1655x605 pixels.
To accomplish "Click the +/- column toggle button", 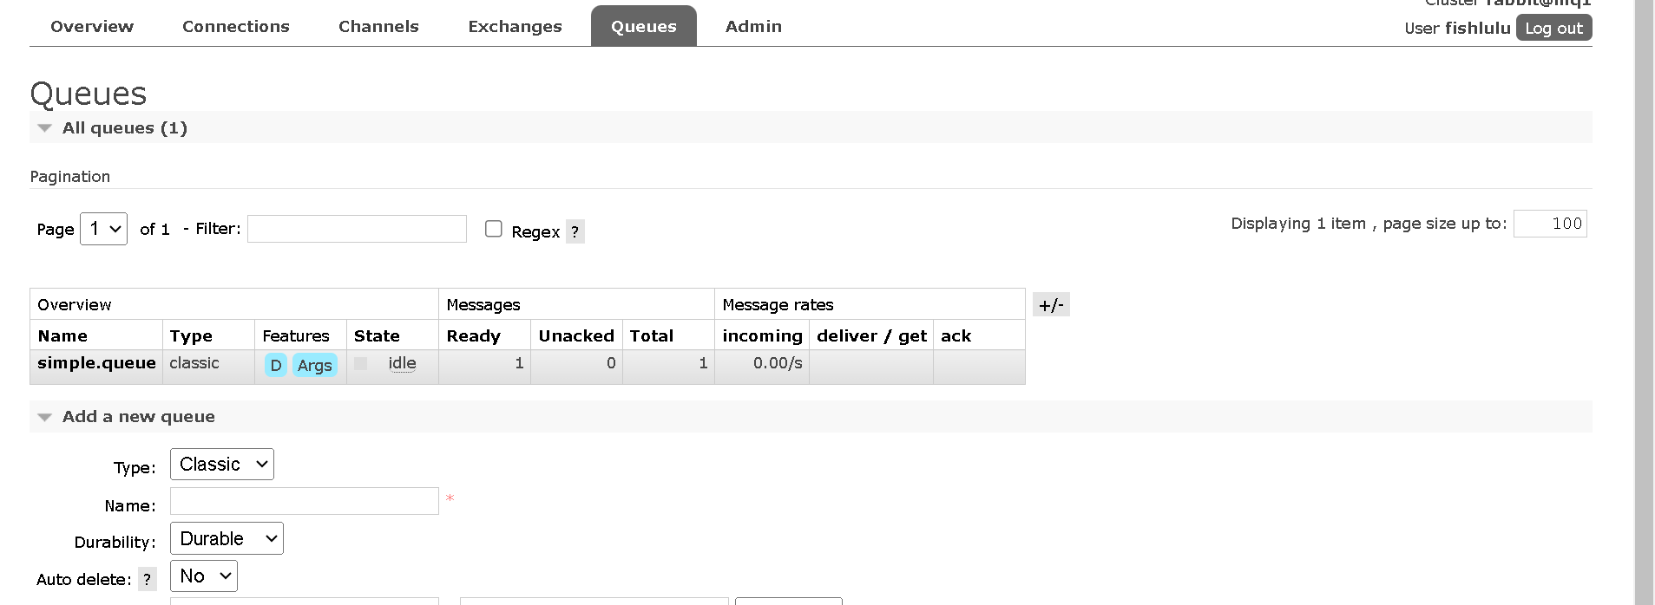I will click(1051, 305).
